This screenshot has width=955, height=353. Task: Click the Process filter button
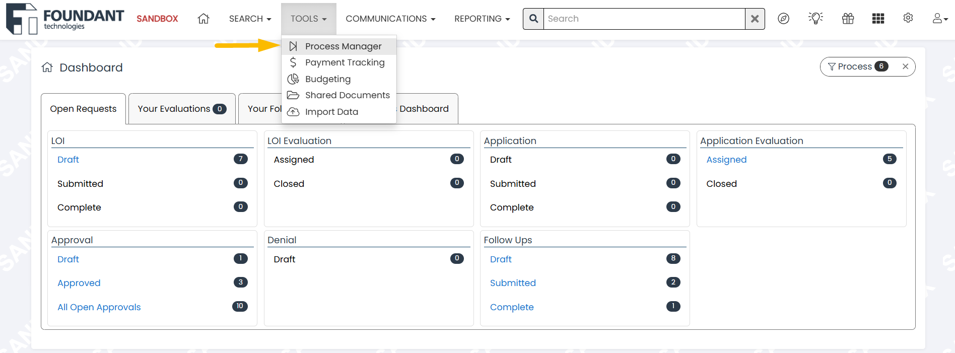[x=858, y=66]
